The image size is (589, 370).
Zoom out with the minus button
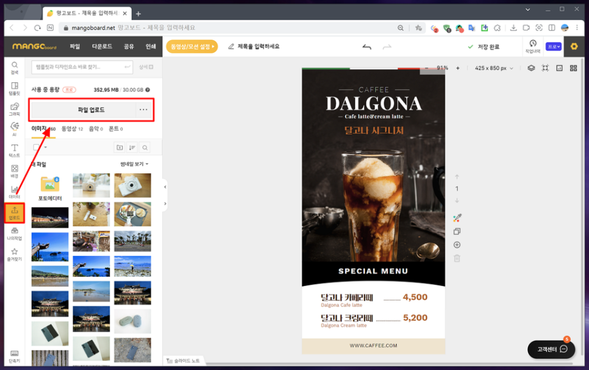click(426, 68)
